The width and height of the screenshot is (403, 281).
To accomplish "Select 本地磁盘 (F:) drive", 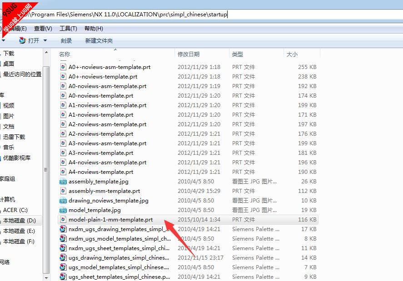I will click(19, 242).
